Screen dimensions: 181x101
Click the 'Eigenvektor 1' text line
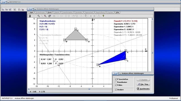click(124, 27)
